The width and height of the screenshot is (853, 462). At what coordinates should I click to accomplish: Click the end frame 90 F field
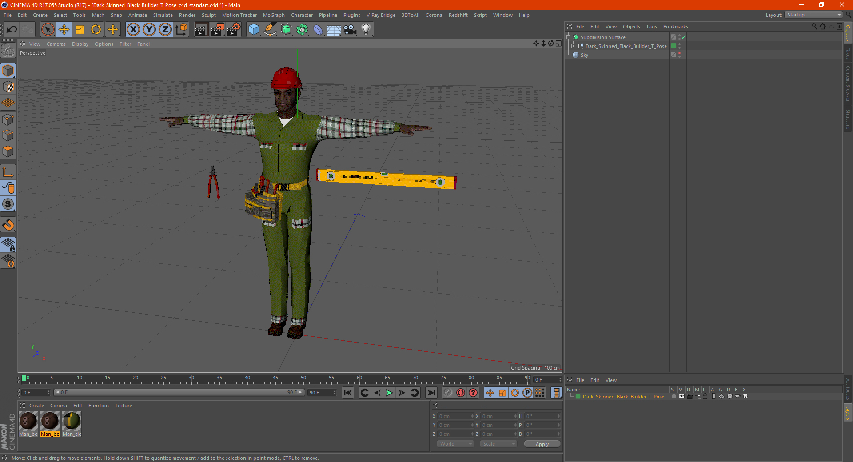point(322,393)
